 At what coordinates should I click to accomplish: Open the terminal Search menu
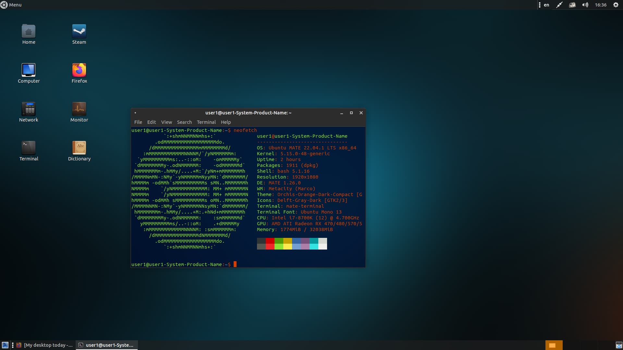point(184,122)
